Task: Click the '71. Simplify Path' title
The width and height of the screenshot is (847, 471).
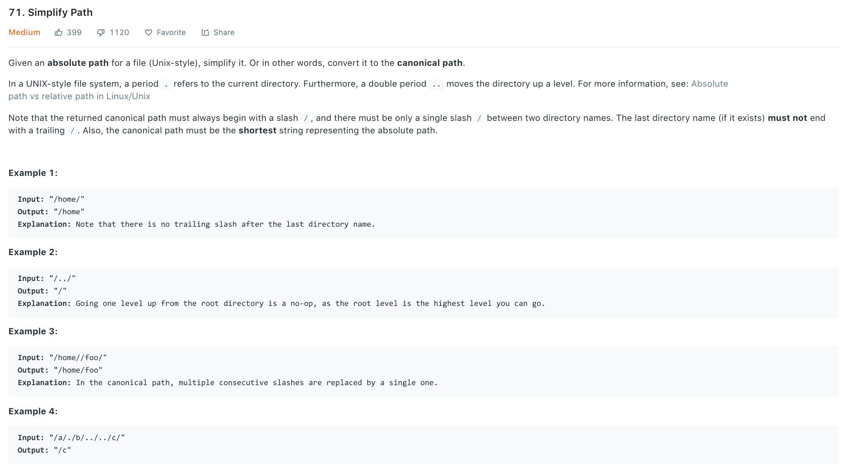Action: click(50, 13)
